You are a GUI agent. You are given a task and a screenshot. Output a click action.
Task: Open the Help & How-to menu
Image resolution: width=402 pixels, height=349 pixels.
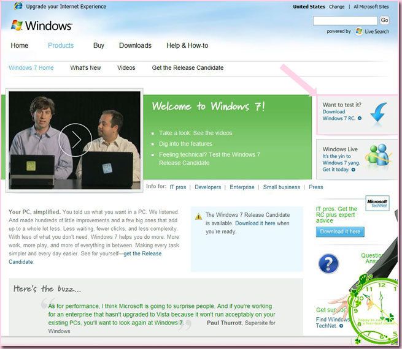[x=187, y=45]
